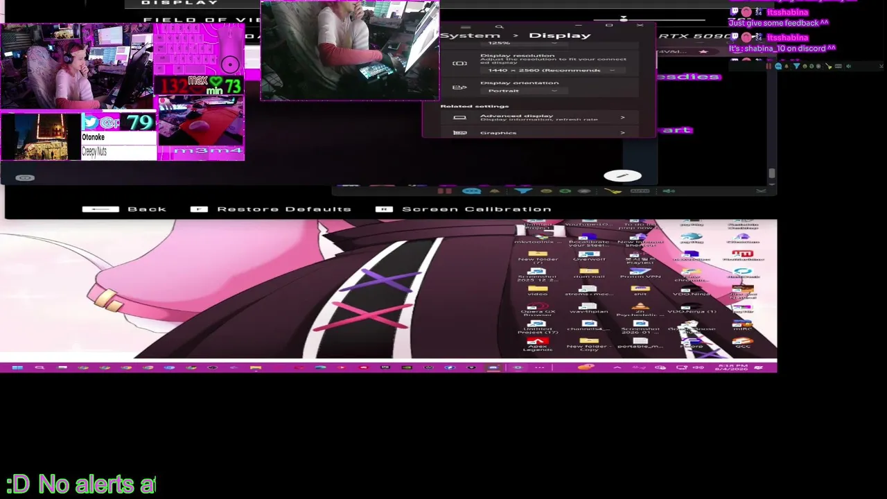Screen dimensions: 887x499
Task: Select the "portable_m..." desktop file
Action: tap(640, 344)
